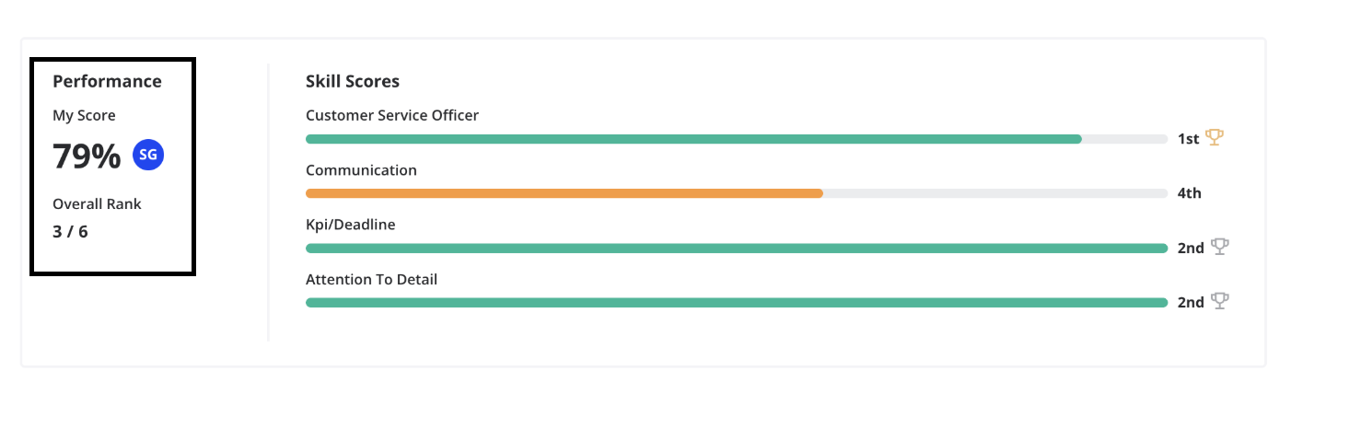Click the 4th rank text for Communication
The height and width of the screenshot is (429, 1361).
(x=1190, y=193)
